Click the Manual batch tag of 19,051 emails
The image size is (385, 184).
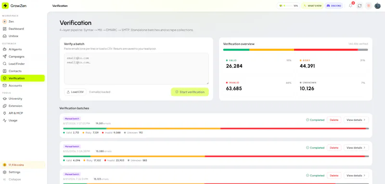72,118
